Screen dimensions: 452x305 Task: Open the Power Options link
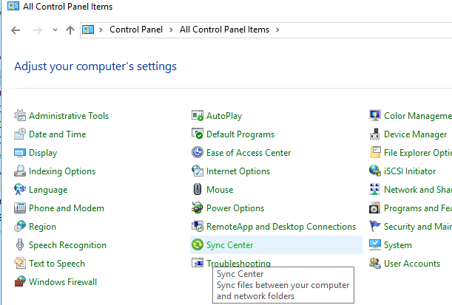pyautogui.click(x=235, y=208)
